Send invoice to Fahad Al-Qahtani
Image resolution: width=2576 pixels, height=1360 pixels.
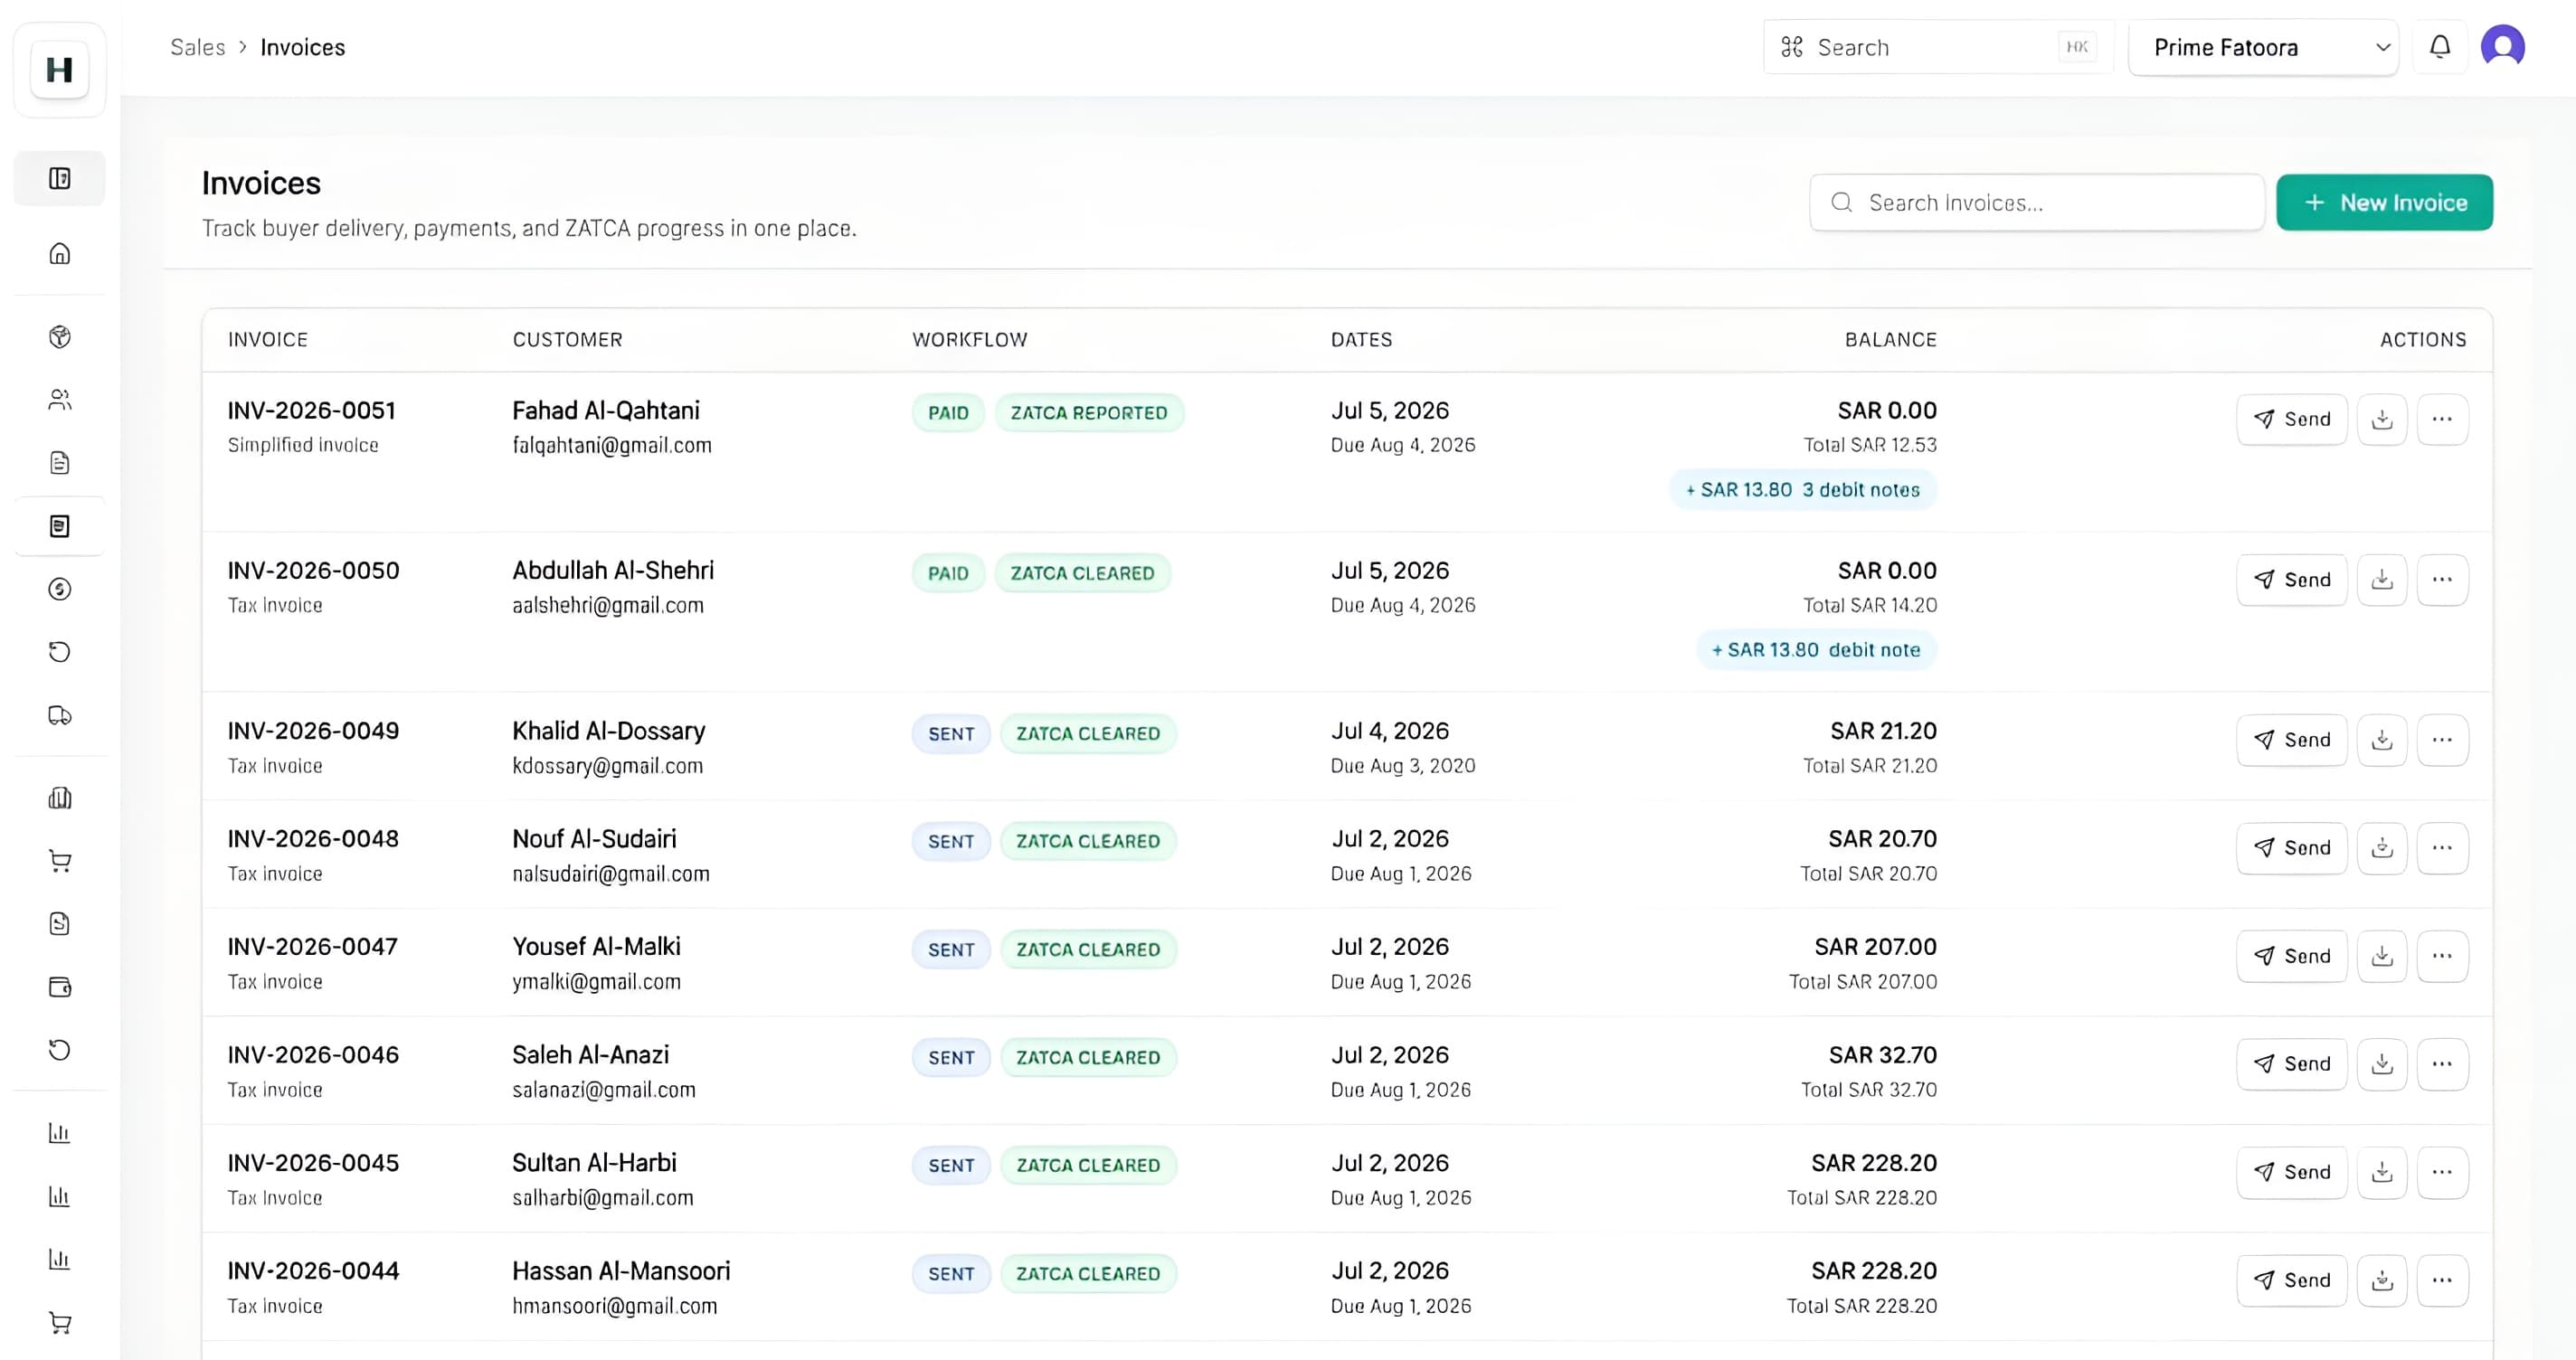(x=2292, y=419)
